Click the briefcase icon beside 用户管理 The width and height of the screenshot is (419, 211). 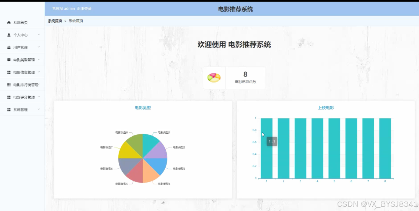9,47
